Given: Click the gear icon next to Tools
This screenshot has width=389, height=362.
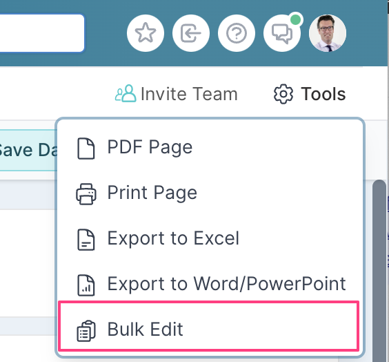Looking at the screenshot, I should click(x=283, y=94).
